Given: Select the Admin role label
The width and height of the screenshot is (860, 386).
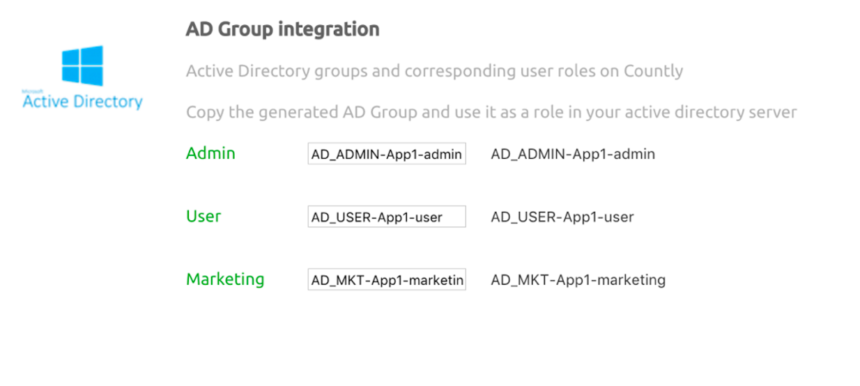Looking at the screenshot, I should pyautogui.click(x=210, y=153).
